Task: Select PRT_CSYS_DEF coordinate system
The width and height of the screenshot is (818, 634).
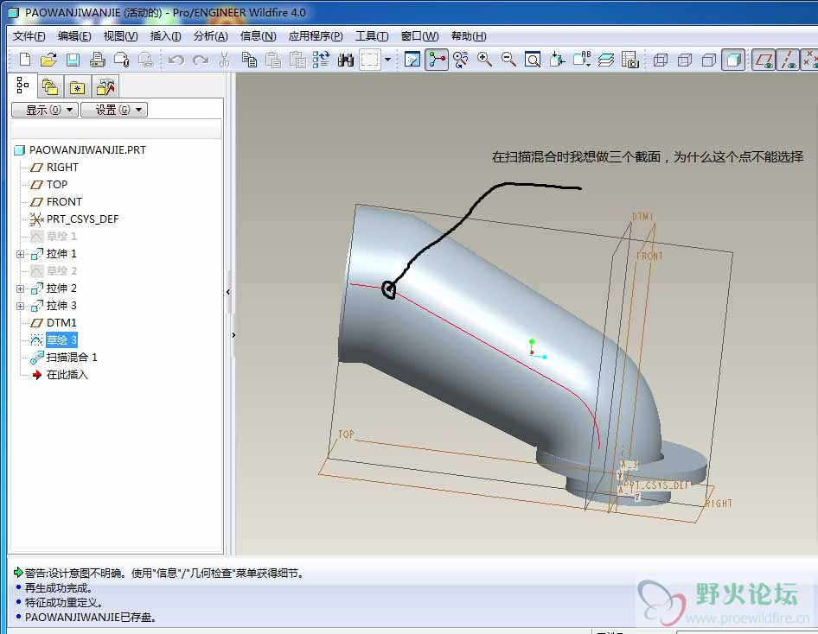Action: tap(82, 219)
